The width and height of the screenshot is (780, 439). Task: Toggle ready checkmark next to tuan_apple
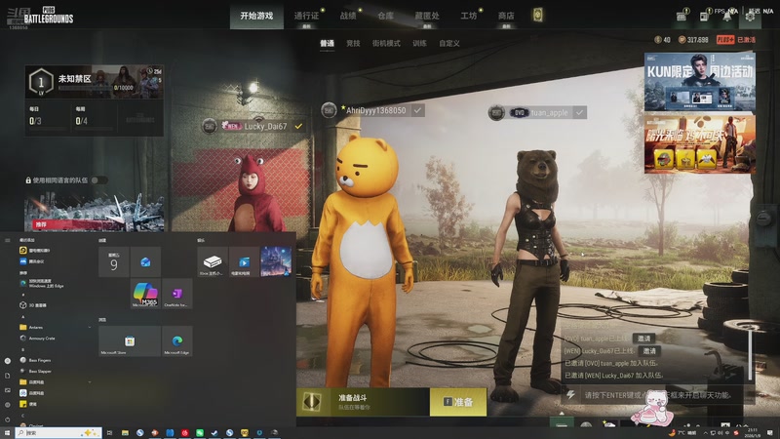579,112
